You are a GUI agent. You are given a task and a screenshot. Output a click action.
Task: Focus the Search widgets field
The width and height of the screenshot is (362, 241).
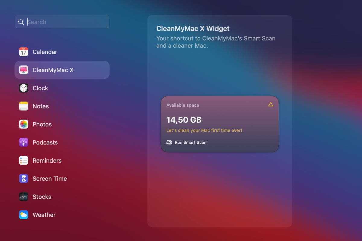click(62, 22)
